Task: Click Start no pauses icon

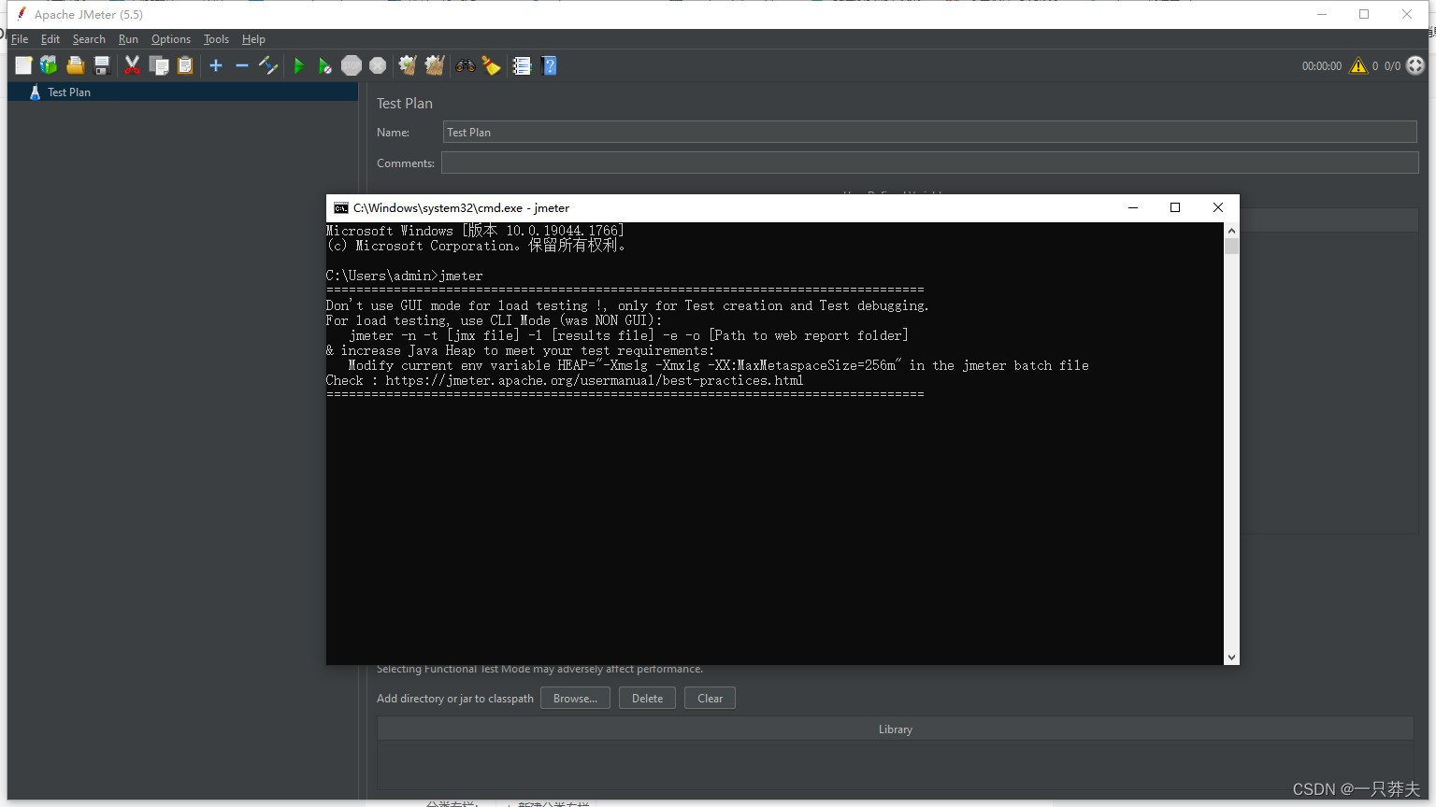Action: click(x=324, y=65)
